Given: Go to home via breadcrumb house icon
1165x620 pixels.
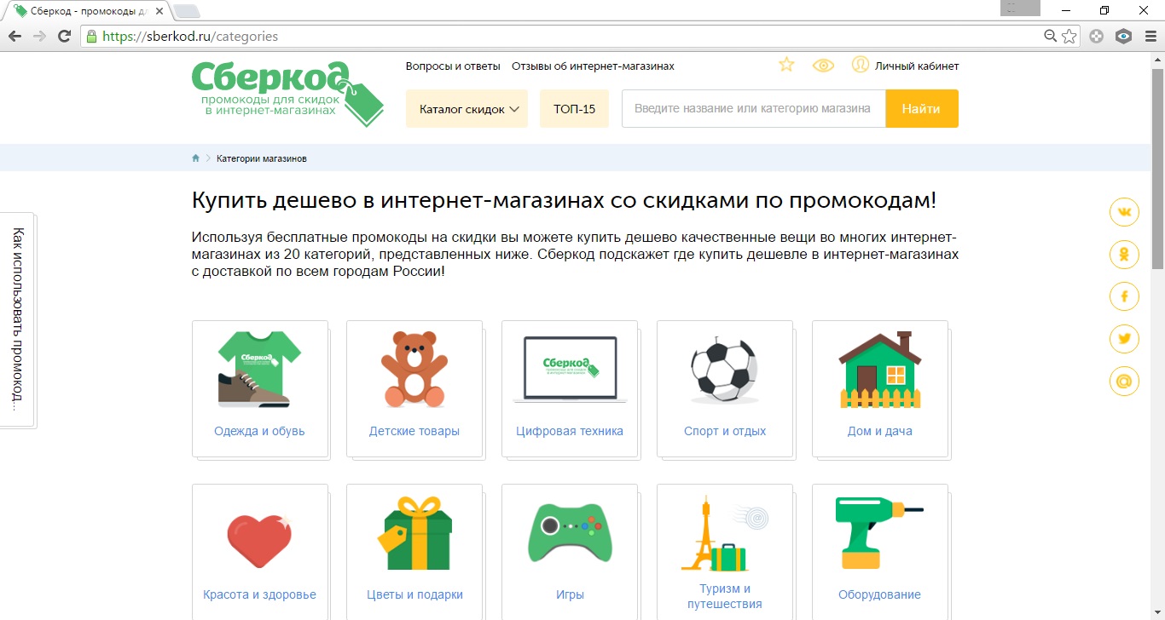Looking at the screenshot, I should [x=195, y=158].
